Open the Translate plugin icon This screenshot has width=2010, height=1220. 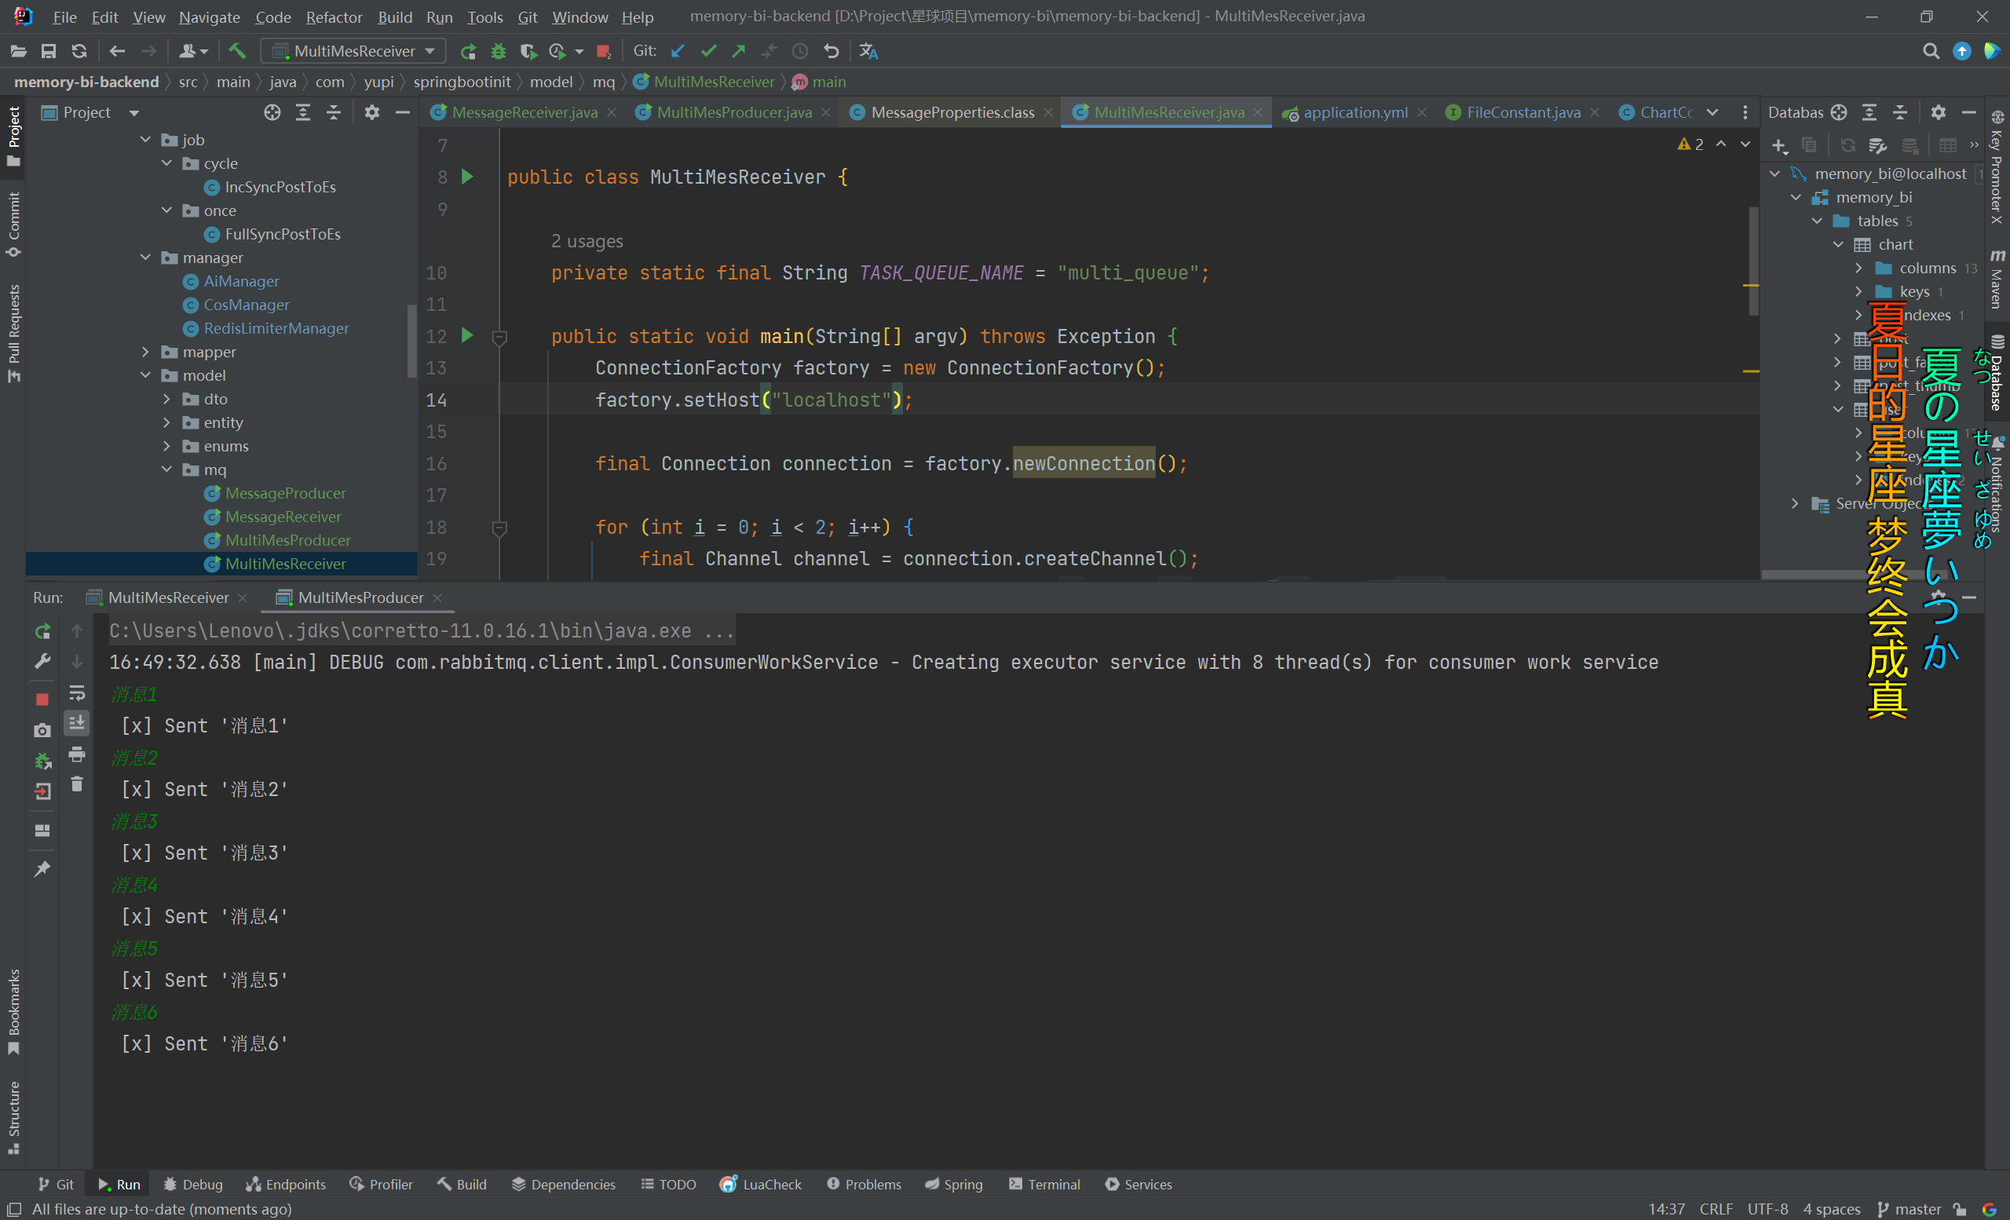(868, 51)
